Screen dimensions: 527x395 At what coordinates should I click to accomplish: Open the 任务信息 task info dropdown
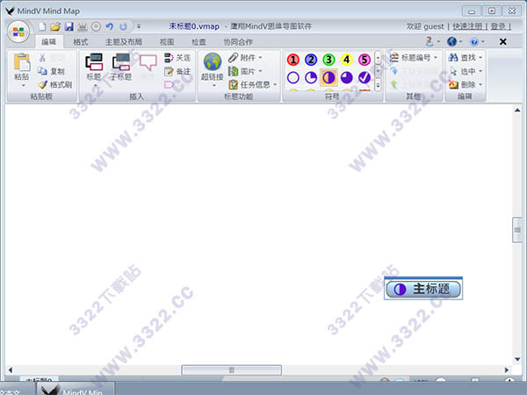253,84
